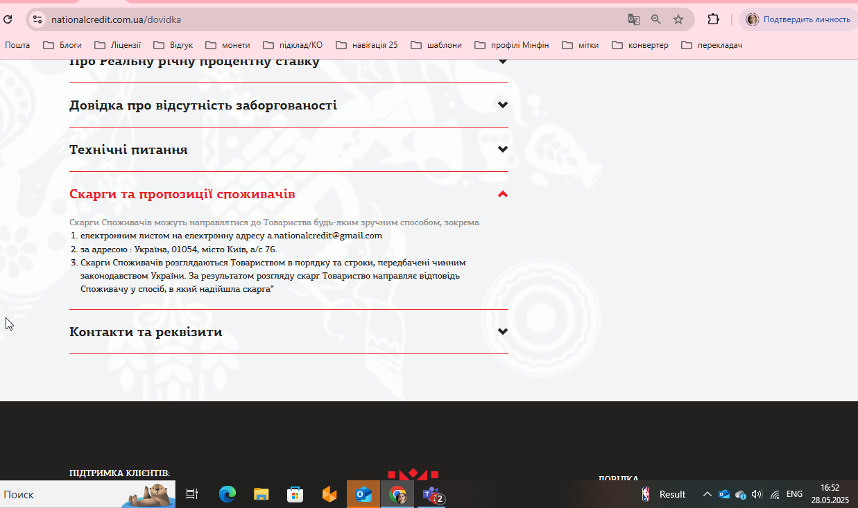Click footer label 'ПІДТРИМКА КЛІЄНТІВ:'
This screenshot has height=508, width=858.
click(x=119, y=473)
